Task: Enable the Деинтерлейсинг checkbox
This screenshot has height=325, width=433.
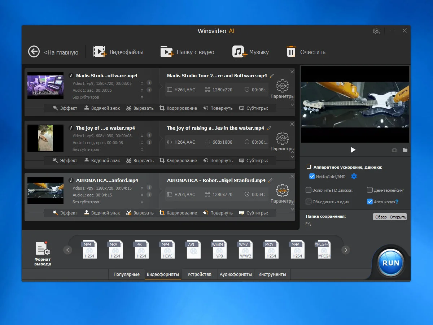Action: [369, 190]
